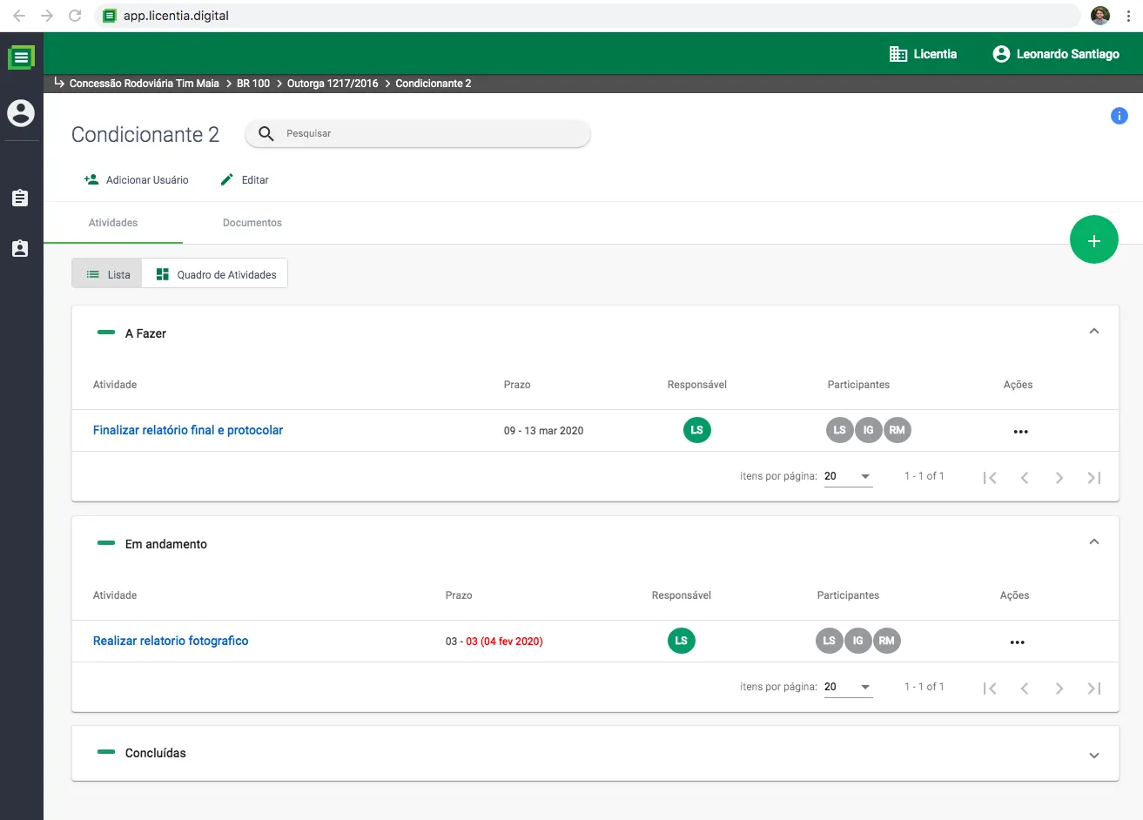Open actions menu for Finalizar relatório final
This screenshot has height=820, width=1143.
(1020, 431)
